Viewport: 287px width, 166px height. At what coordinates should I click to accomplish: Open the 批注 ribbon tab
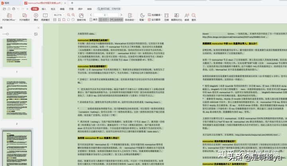coord(53,9)
